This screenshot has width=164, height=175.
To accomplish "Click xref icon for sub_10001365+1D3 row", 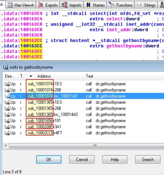I will coord(7,102).
